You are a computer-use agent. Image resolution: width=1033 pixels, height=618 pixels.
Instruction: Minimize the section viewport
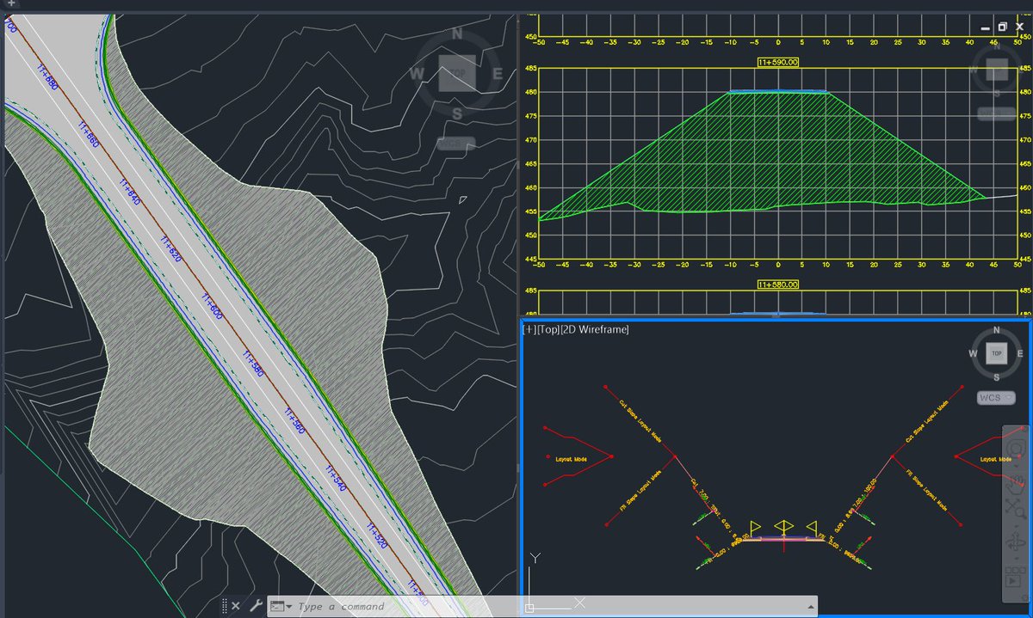[987, 28]
